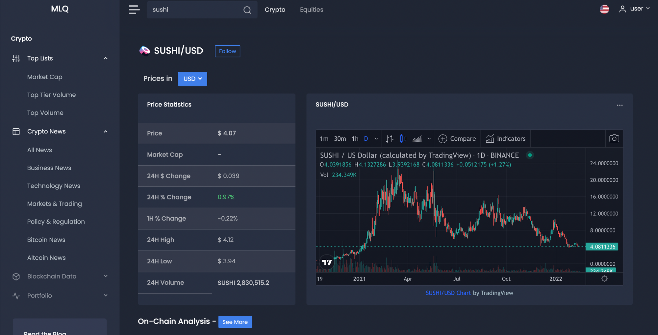Click See More for On-Chain Analysis
This screenshot has height=335, width=658.
(235, 322)
